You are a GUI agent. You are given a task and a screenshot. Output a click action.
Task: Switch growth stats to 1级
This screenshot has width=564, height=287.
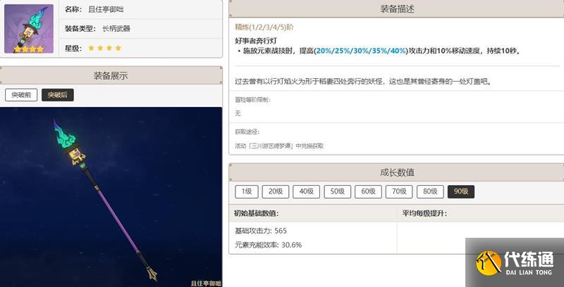pyautogui.click(x=247, y=191)
